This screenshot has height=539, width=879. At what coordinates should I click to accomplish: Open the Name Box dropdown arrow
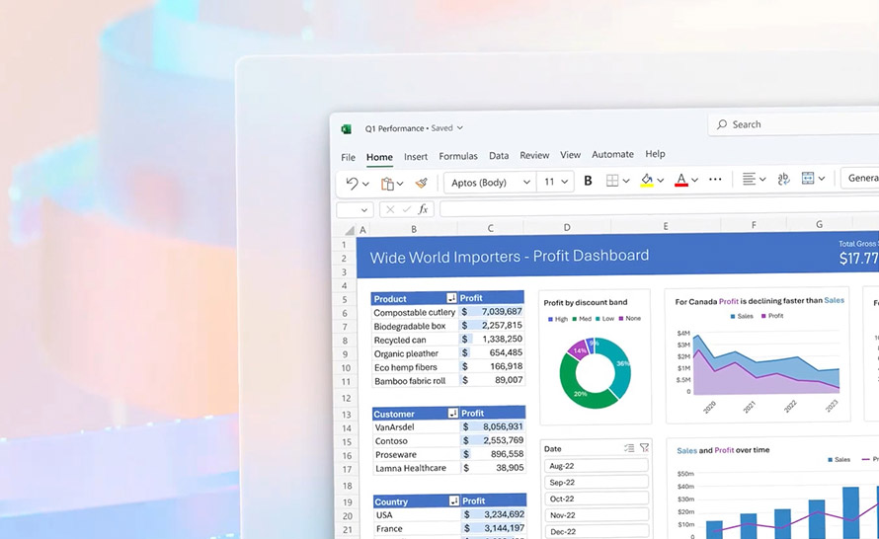click(x=363, y=210)
